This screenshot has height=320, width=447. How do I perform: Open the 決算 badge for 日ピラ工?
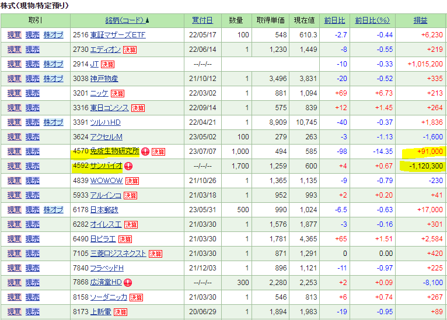[x=125, y=240]
